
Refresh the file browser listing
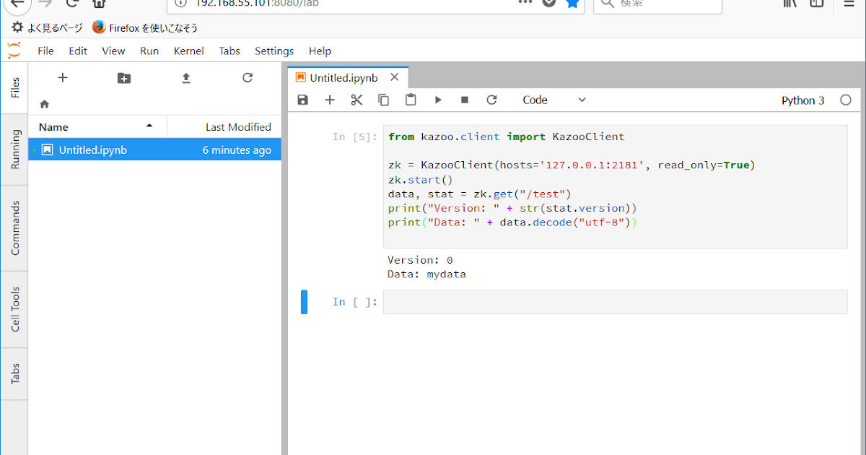[247, 77]
